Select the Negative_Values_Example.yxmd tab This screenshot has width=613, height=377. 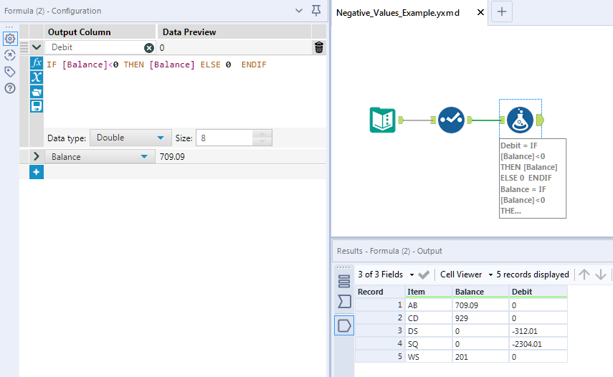point(398,13)
